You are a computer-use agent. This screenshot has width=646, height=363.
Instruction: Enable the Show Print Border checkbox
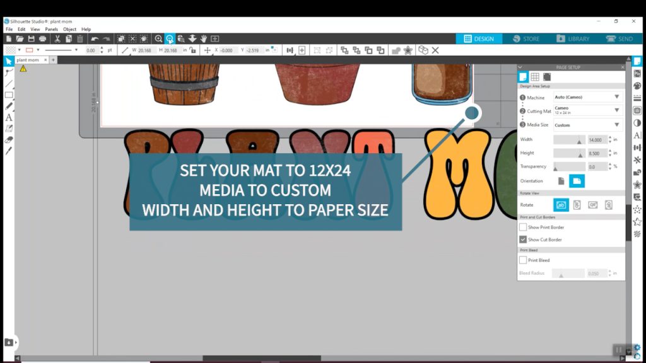coord(522,227)
